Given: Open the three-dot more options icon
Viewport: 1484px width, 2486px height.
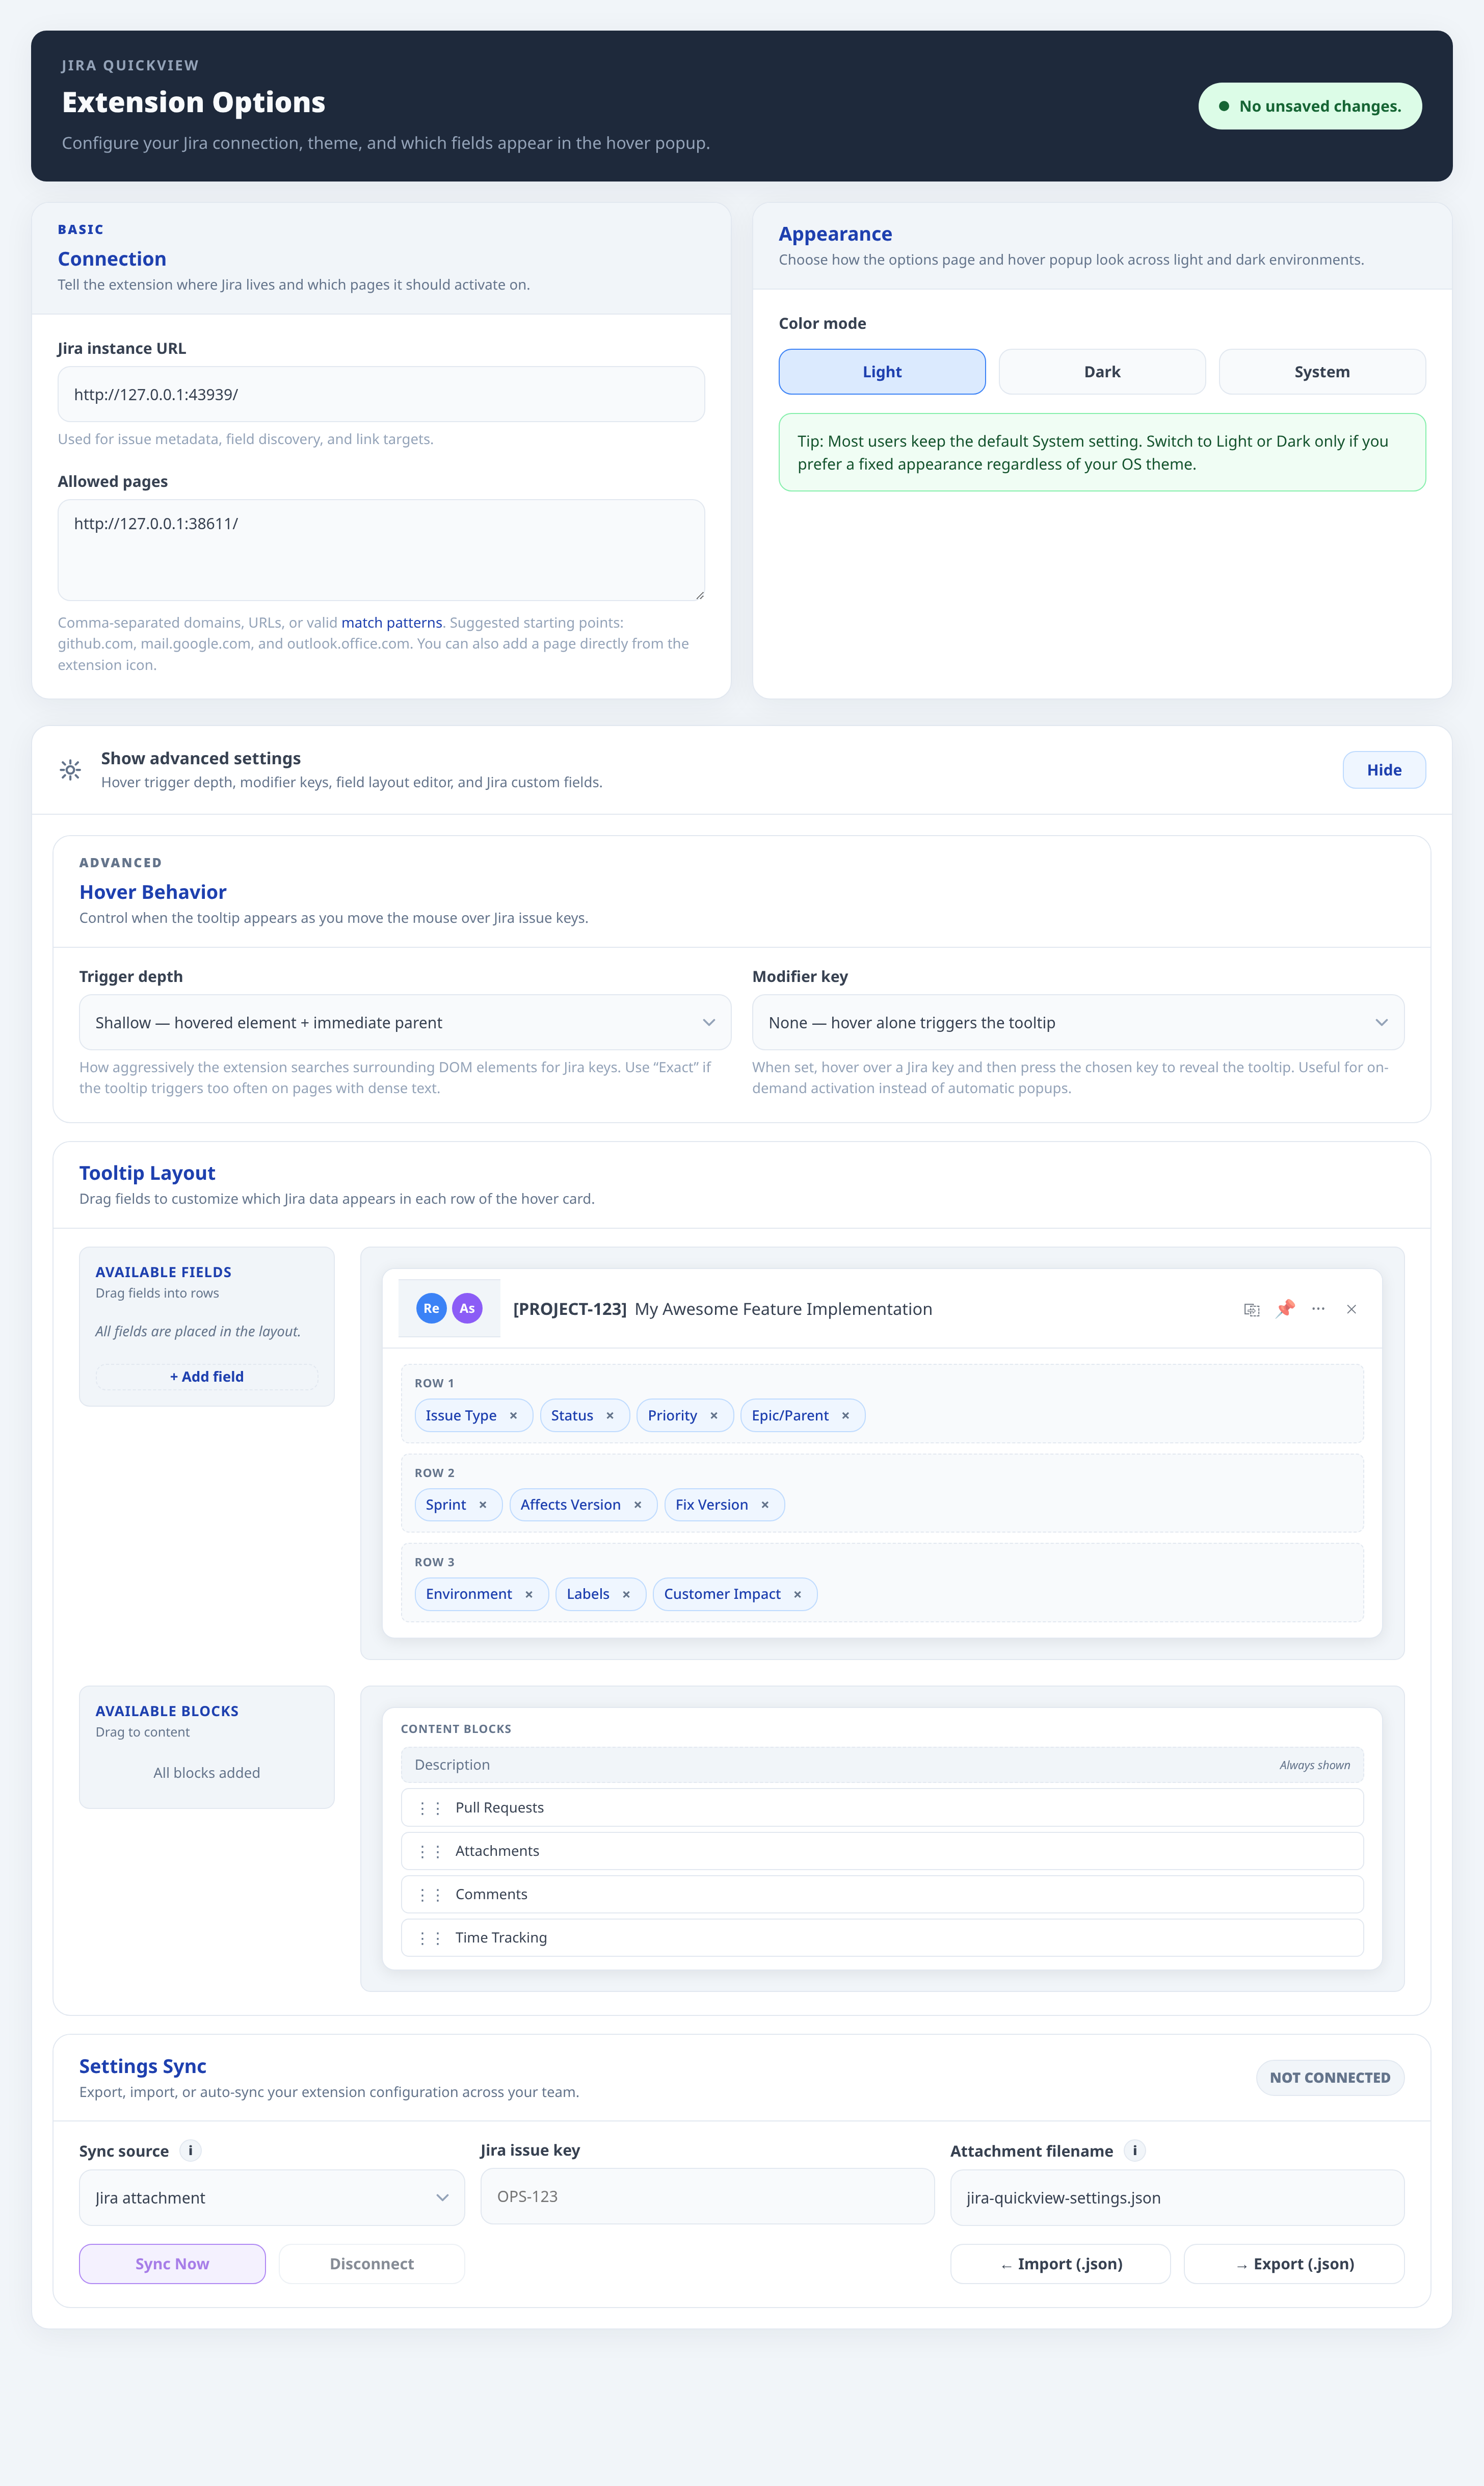Looking at the screenshot, I should coord(1318,1309).
